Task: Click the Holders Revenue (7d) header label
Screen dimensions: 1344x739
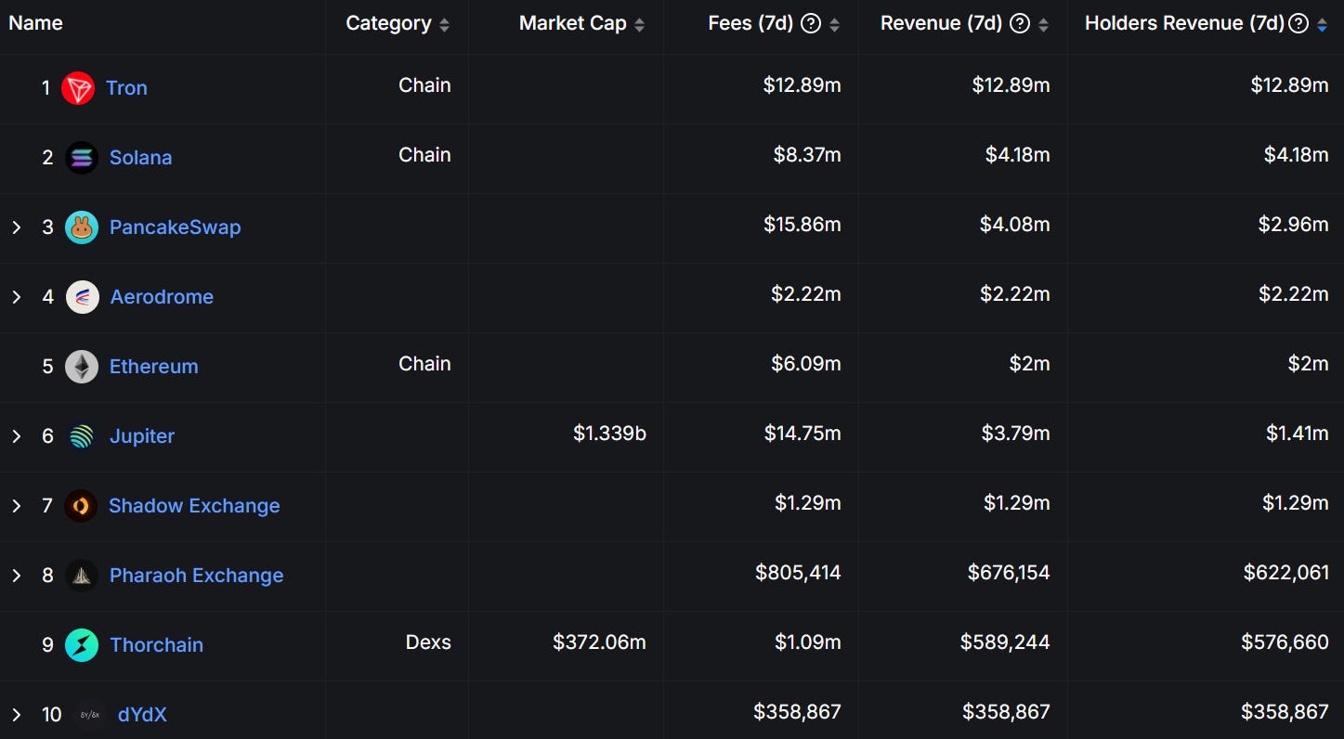Action: (x=1184, y=24)
